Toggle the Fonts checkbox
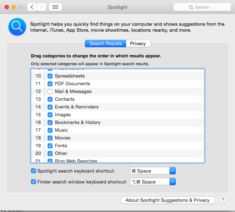The width and height of the screenshot is (235, 212). (50, 146)
